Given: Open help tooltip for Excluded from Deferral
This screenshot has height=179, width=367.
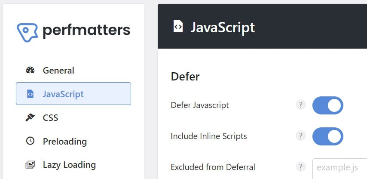Looking at the screenshot, I should 301,167.
